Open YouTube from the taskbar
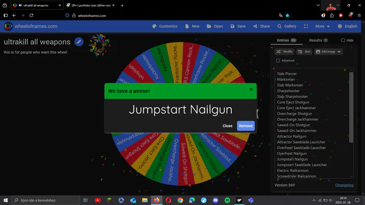 point(97,200)
